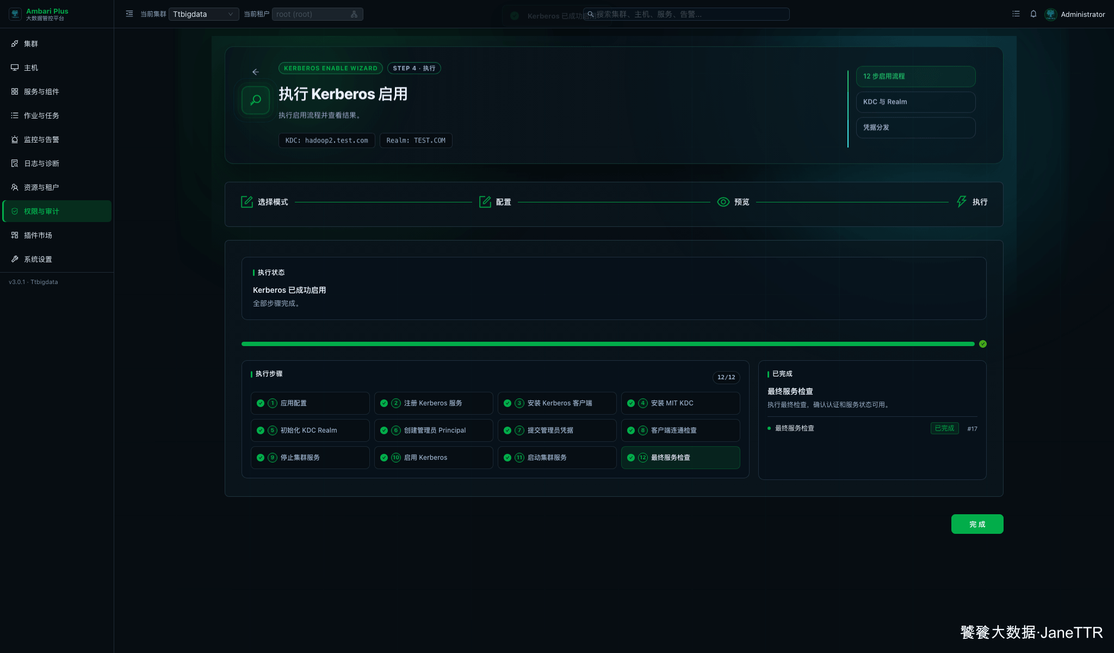1114x653 pixels.
Task: Select step 5 初始化 KDC Realm
Action: coord(310,430)
